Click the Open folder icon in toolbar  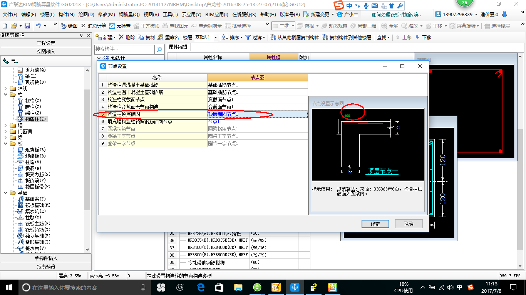click(14, 26)
